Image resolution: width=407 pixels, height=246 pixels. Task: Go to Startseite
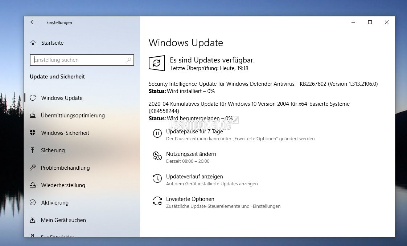click(x=52, y=43)
